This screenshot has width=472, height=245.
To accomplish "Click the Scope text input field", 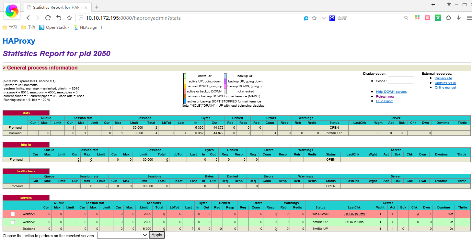I will [x=401, y=80].
